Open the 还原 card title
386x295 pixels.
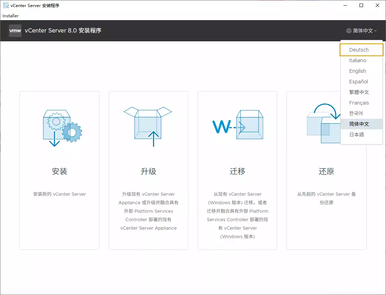327,171
